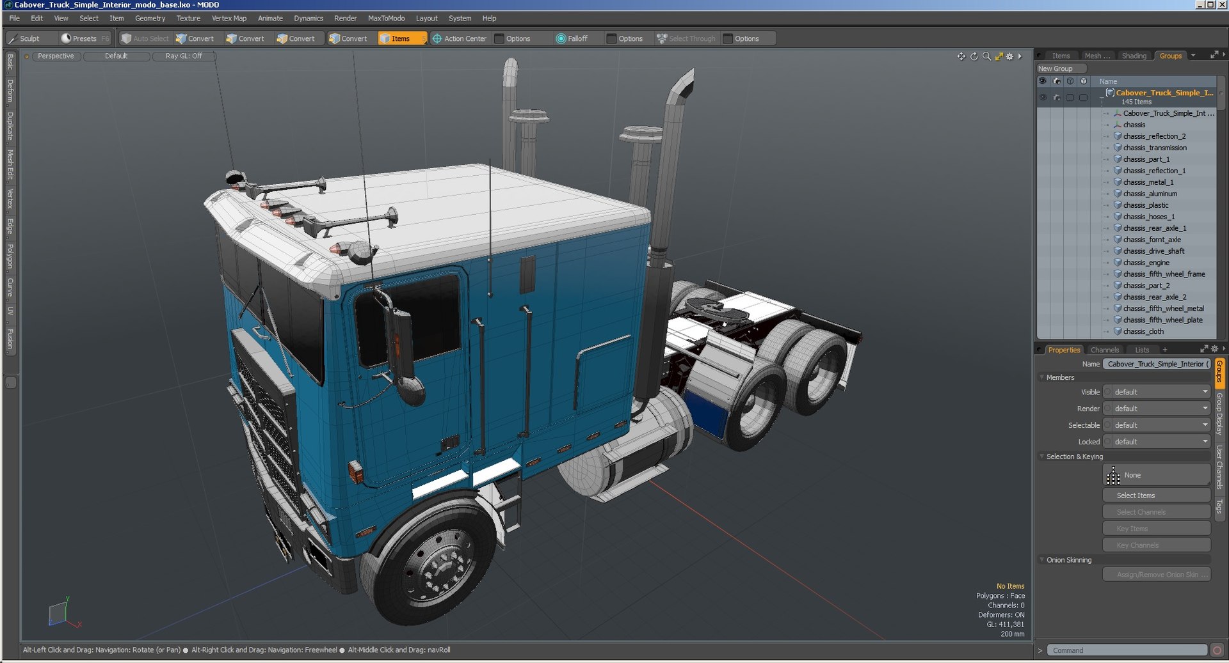
Task: Open the Presets browser
Action: click(84, 38)
